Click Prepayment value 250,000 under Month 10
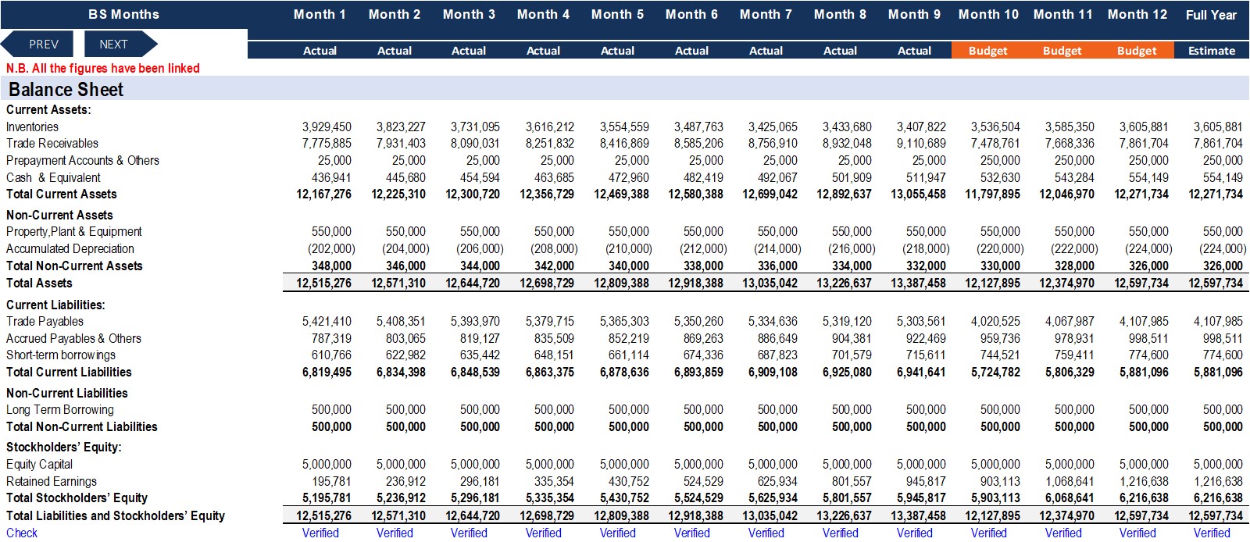Viewport: 1250px width, 542px height. click(1000, 160)
